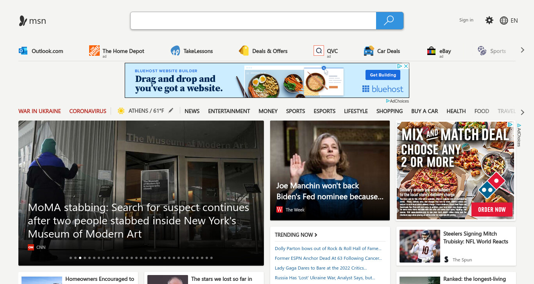534x284 pixels.
Task: Expand the shortcut bar with right arrow
Action: (x=522, y=50)
